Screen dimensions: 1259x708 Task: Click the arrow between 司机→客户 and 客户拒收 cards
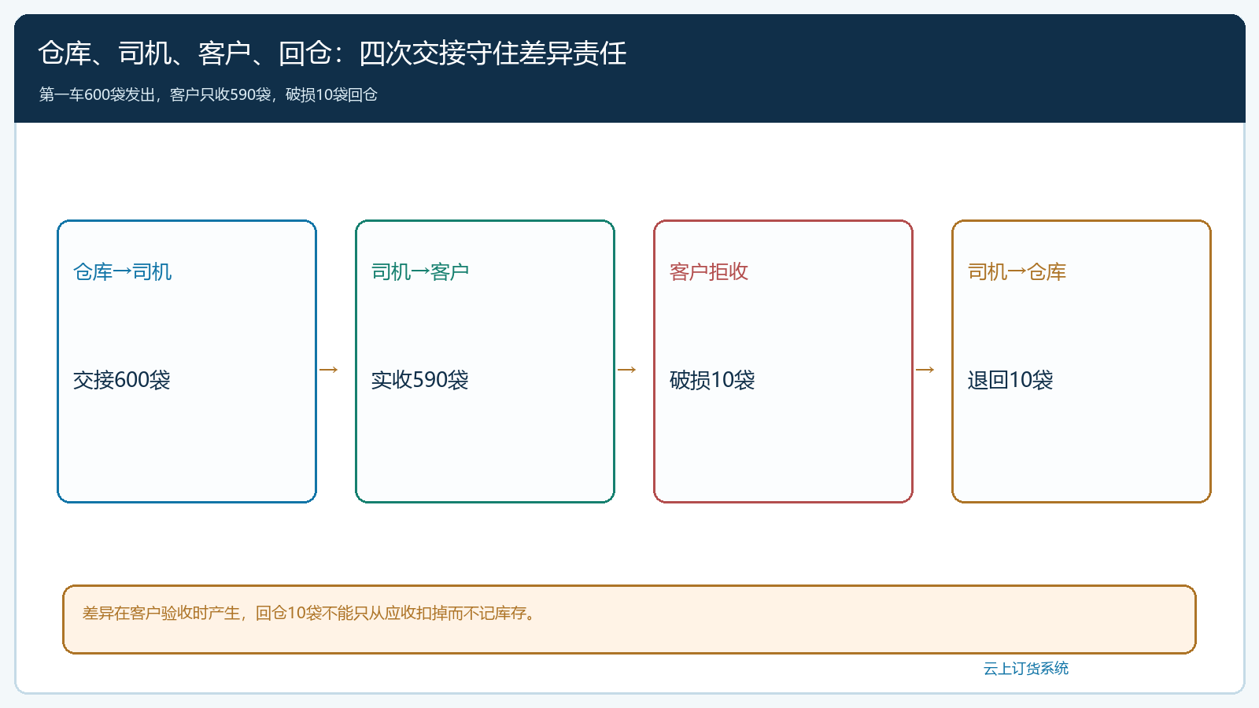click(x=627, y=370)
